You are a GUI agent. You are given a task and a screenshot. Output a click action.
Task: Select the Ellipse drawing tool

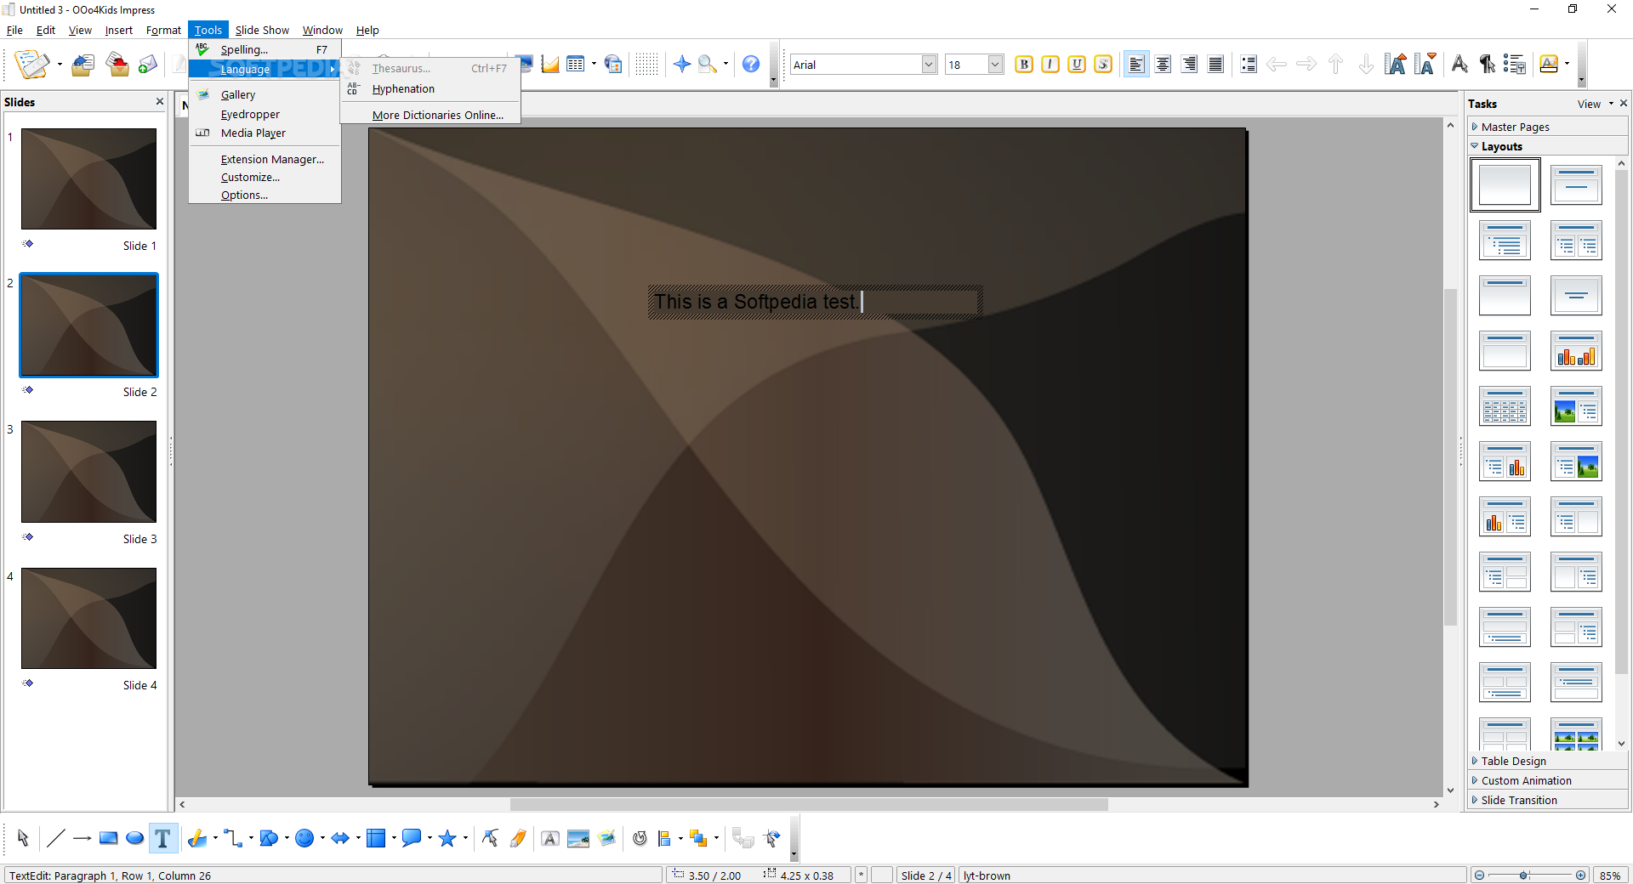point(134,839)
